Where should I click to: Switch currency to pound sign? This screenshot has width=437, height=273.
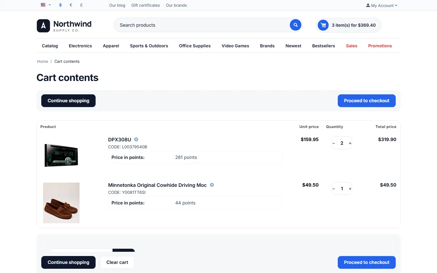point(81,5)
